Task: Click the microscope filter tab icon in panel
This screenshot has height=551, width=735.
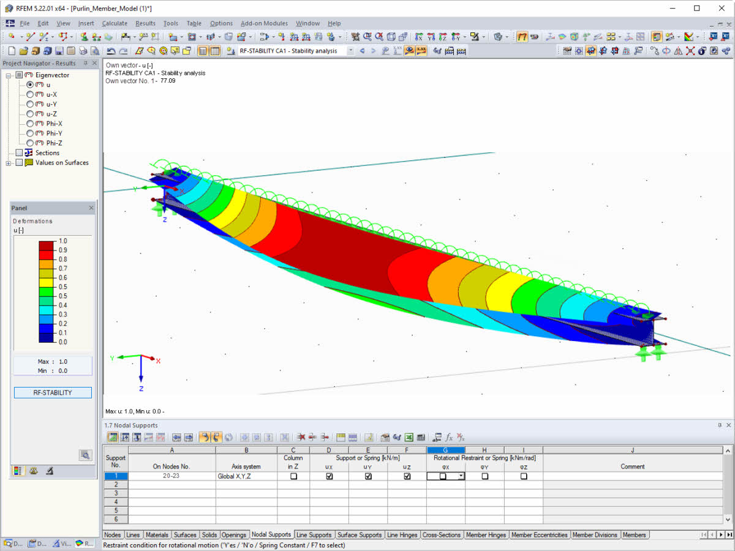Action: (x=50, y=470)
